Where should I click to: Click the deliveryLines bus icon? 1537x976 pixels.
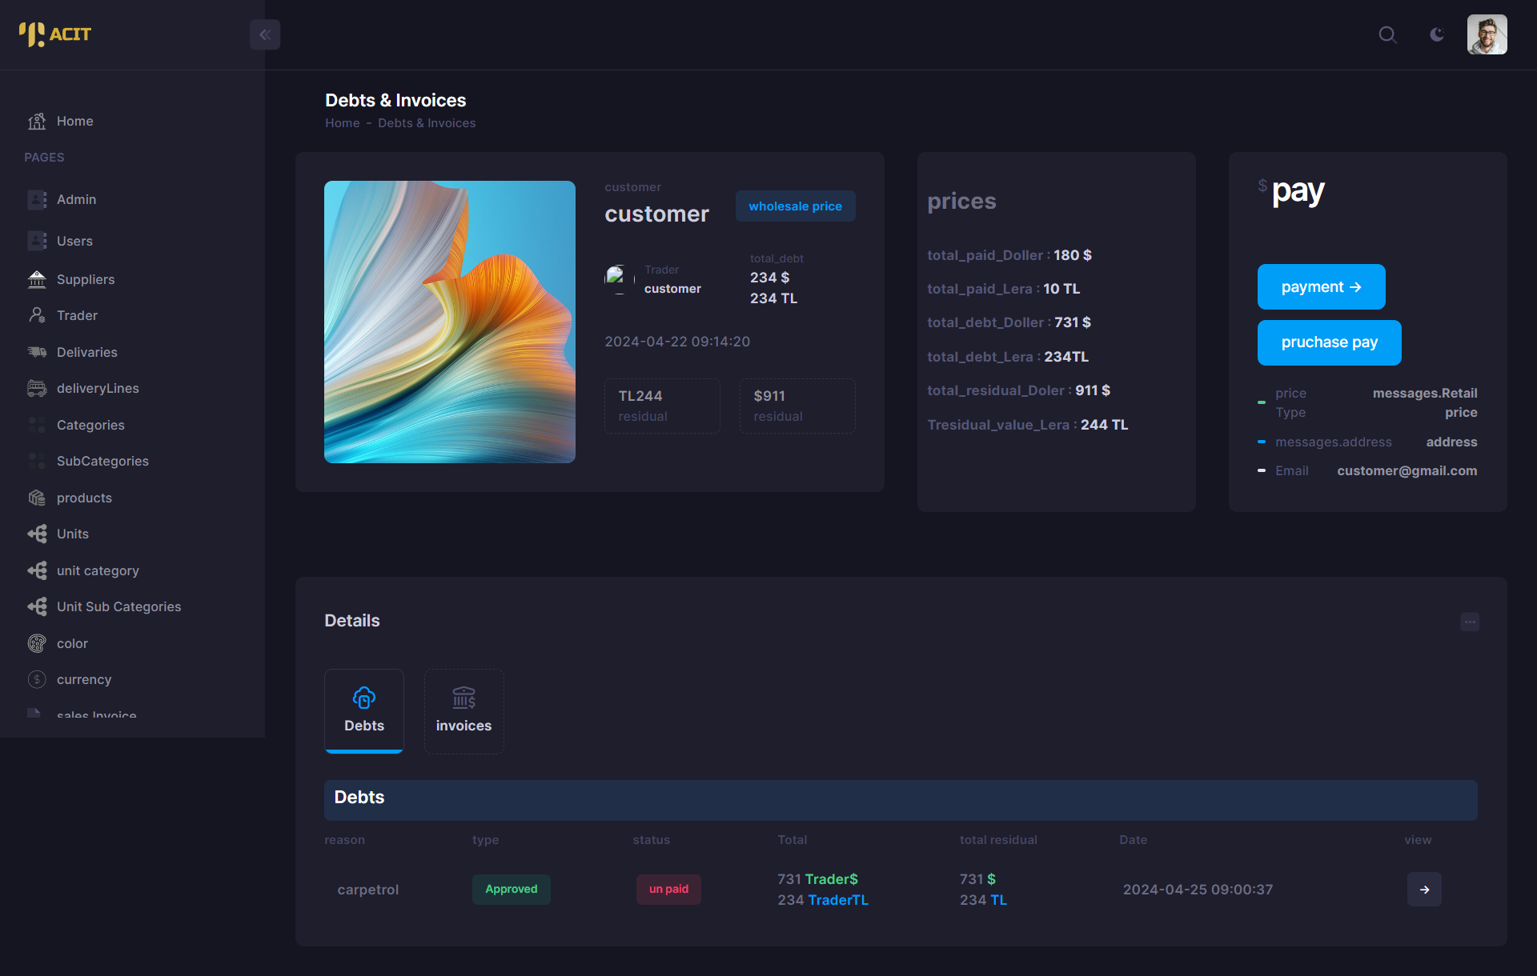click(x=37, y=388)
